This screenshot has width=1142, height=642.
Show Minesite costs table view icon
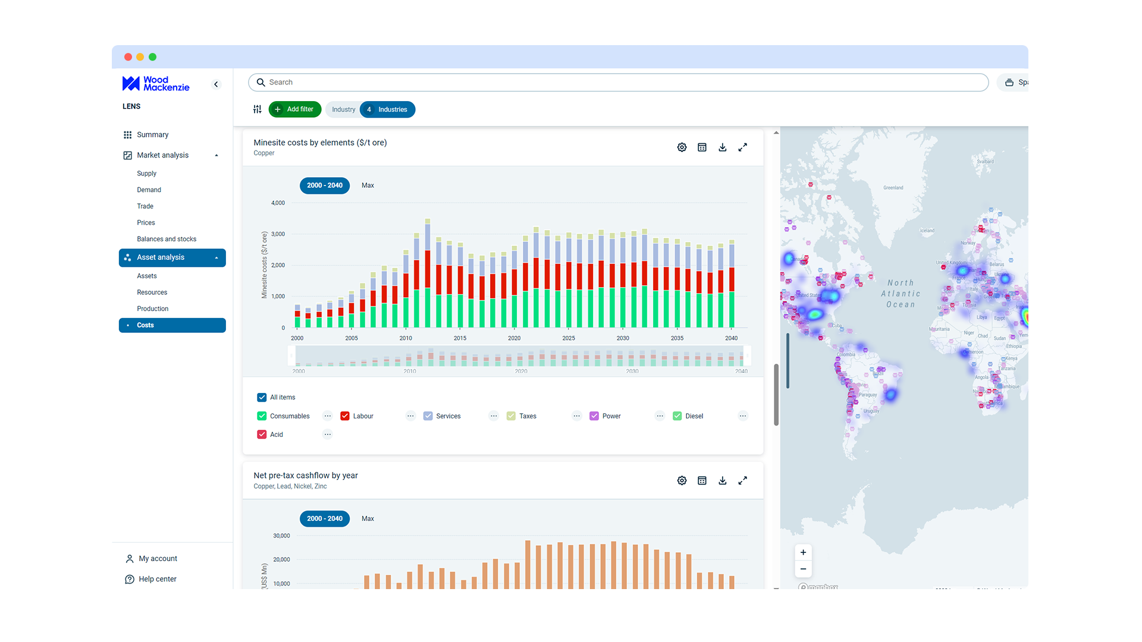(702, 147)
